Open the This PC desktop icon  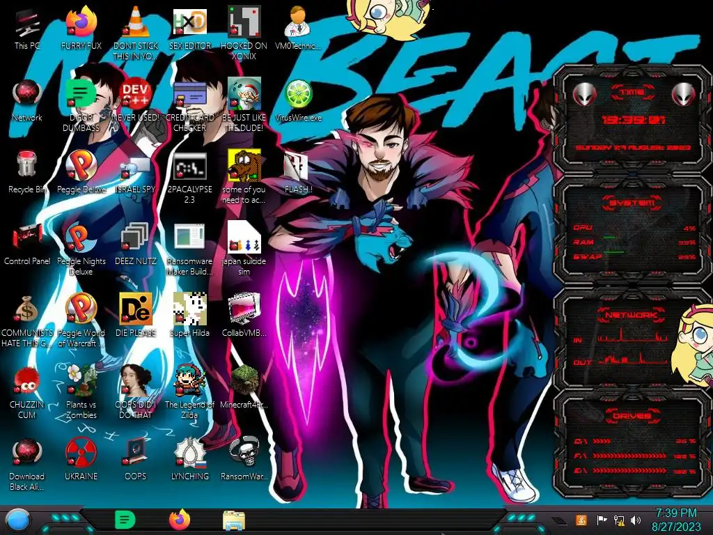(x=27, y=29)
